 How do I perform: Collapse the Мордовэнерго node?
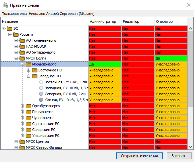[x=23, y=64]
